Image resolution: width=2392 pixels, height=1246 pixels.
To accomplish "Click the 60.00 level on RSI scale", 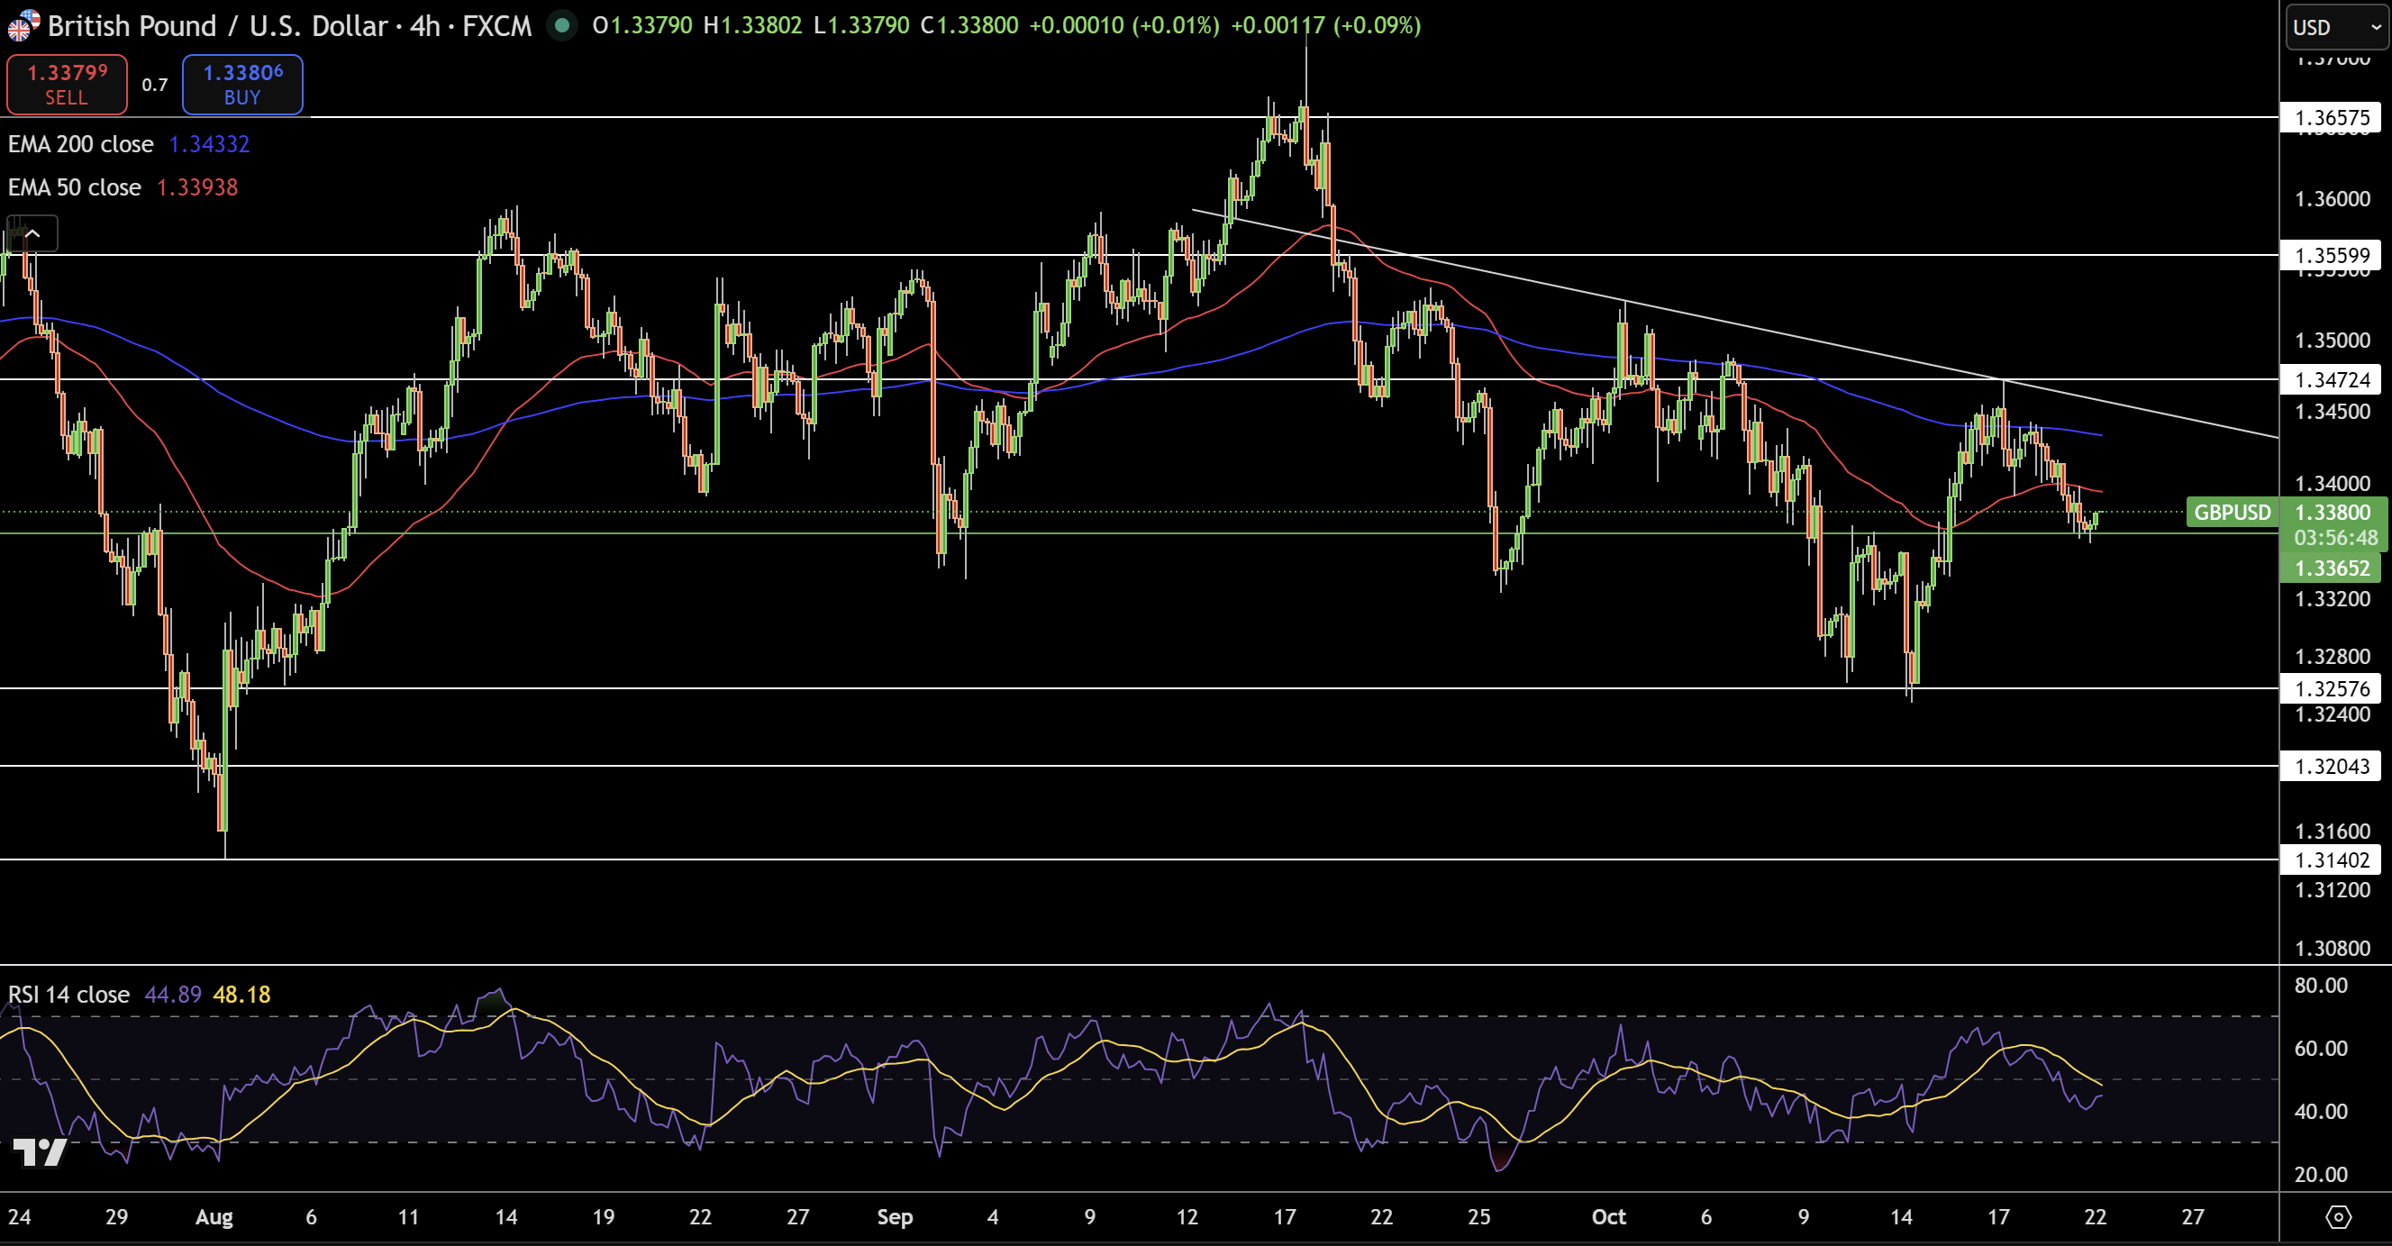I will [x=2320, y=1048].
